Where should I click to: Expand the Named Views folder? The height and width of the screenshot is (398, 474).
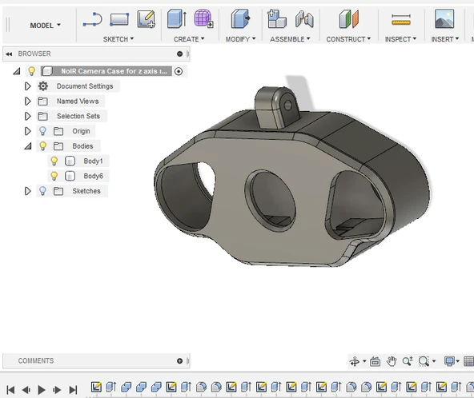click(x=27, y=101)
